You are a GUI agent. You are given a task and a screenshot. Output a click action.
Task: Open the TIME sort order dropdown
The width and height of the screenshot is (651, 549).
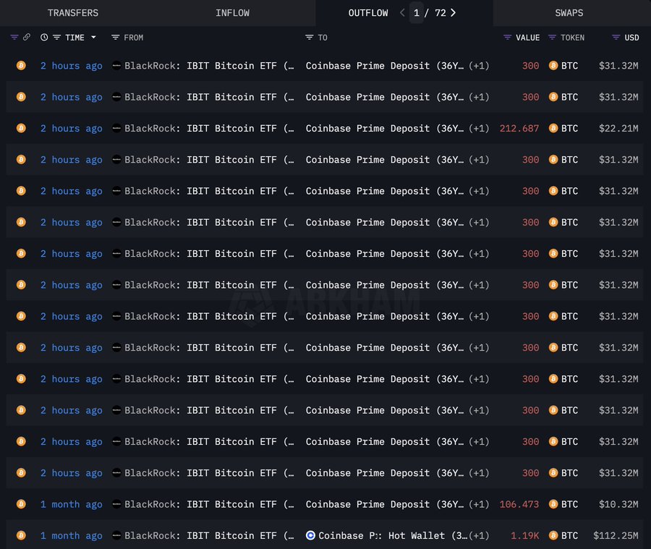(94, 37)
